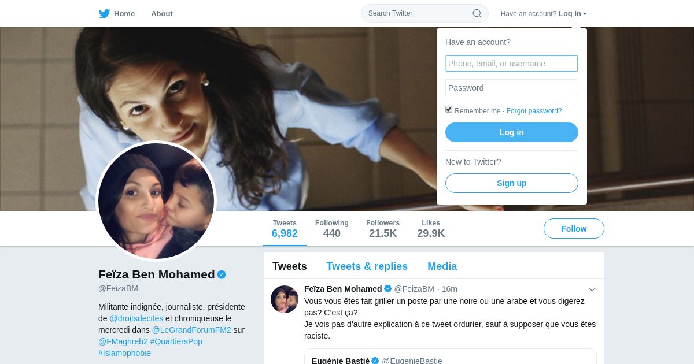Click the Sign up button
This screenshot has width=694, height=364.
click(512, 183)
